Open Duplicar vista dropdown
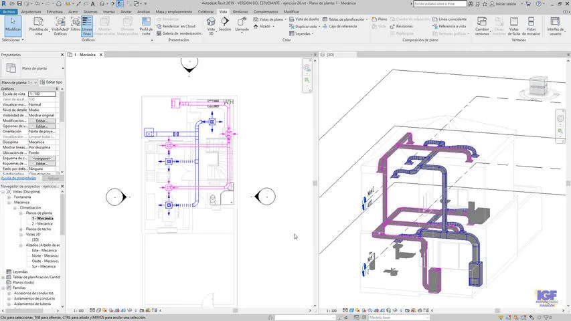The image size is (571, 321). (305, 26)
